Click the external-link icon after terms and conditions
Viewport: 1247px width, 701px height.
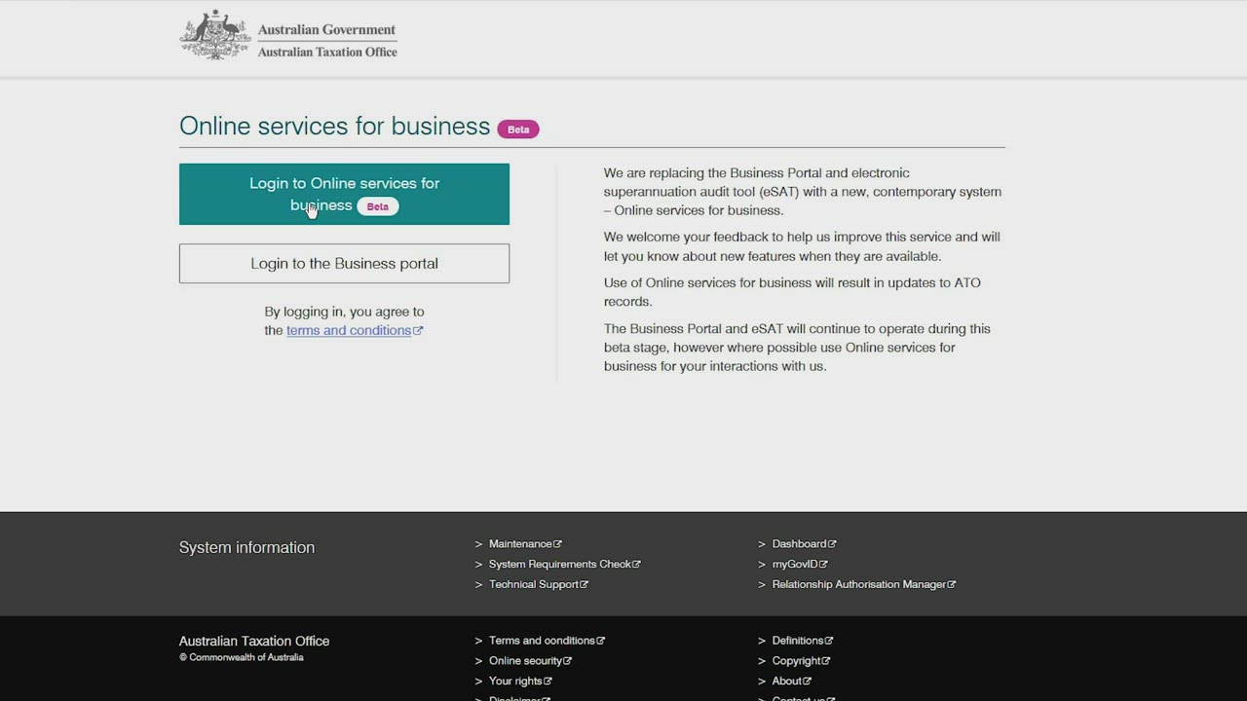418,331
